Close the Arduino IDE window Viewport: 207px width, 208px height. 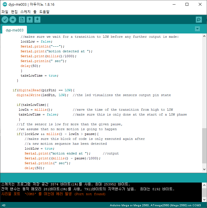pos(200,4)
